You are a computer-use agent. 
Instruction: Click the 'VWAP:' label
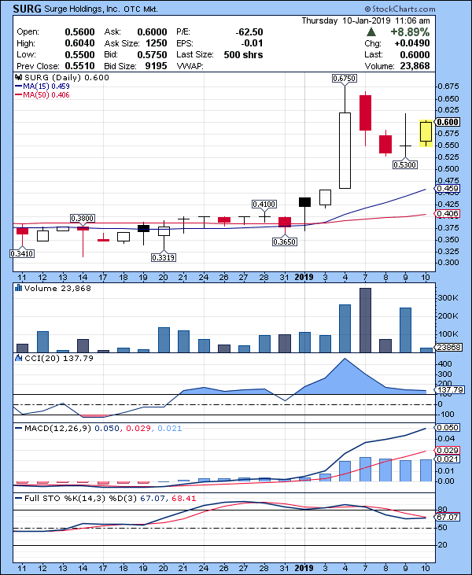(190, 66)
